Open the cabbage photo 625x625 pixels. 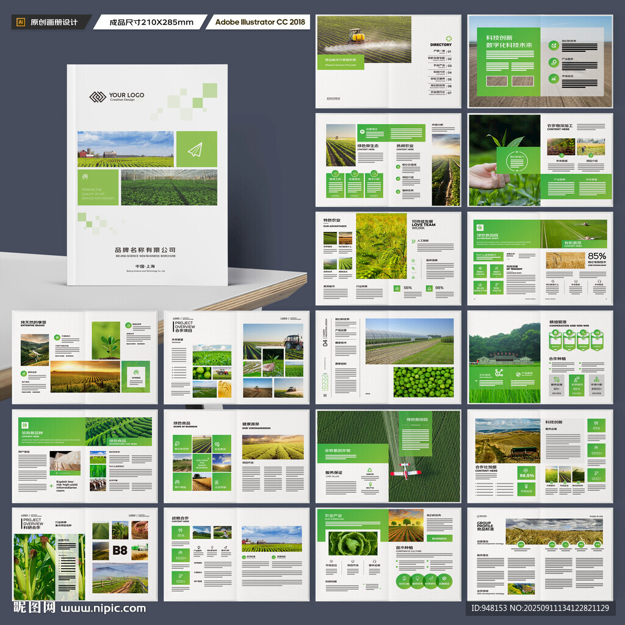click(353, 543)
